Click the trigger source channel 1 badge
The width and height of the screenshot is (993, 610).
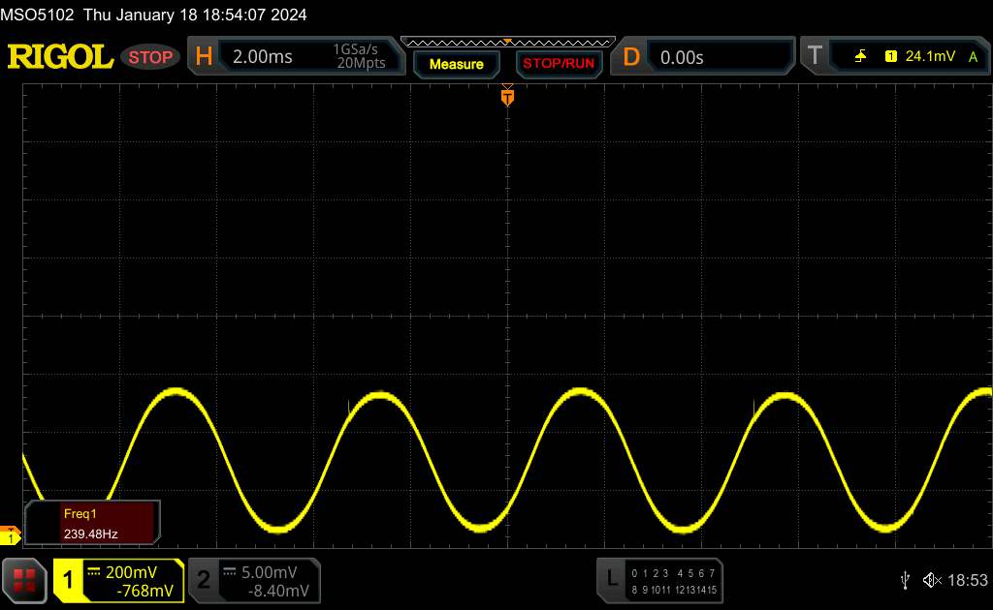890,56
